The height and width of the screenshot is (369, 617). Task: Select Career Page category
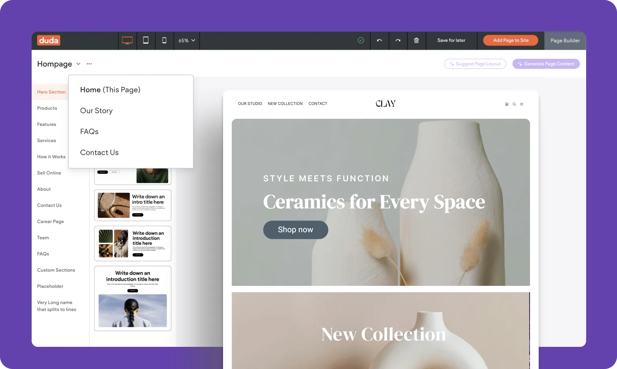tap(51, 222)
